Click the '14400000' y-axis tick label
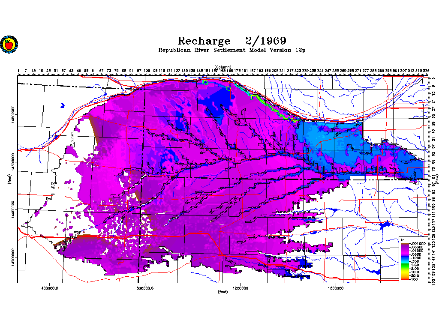Image resolution: width=439 pixels, height=329 pixels. [13, 209]
